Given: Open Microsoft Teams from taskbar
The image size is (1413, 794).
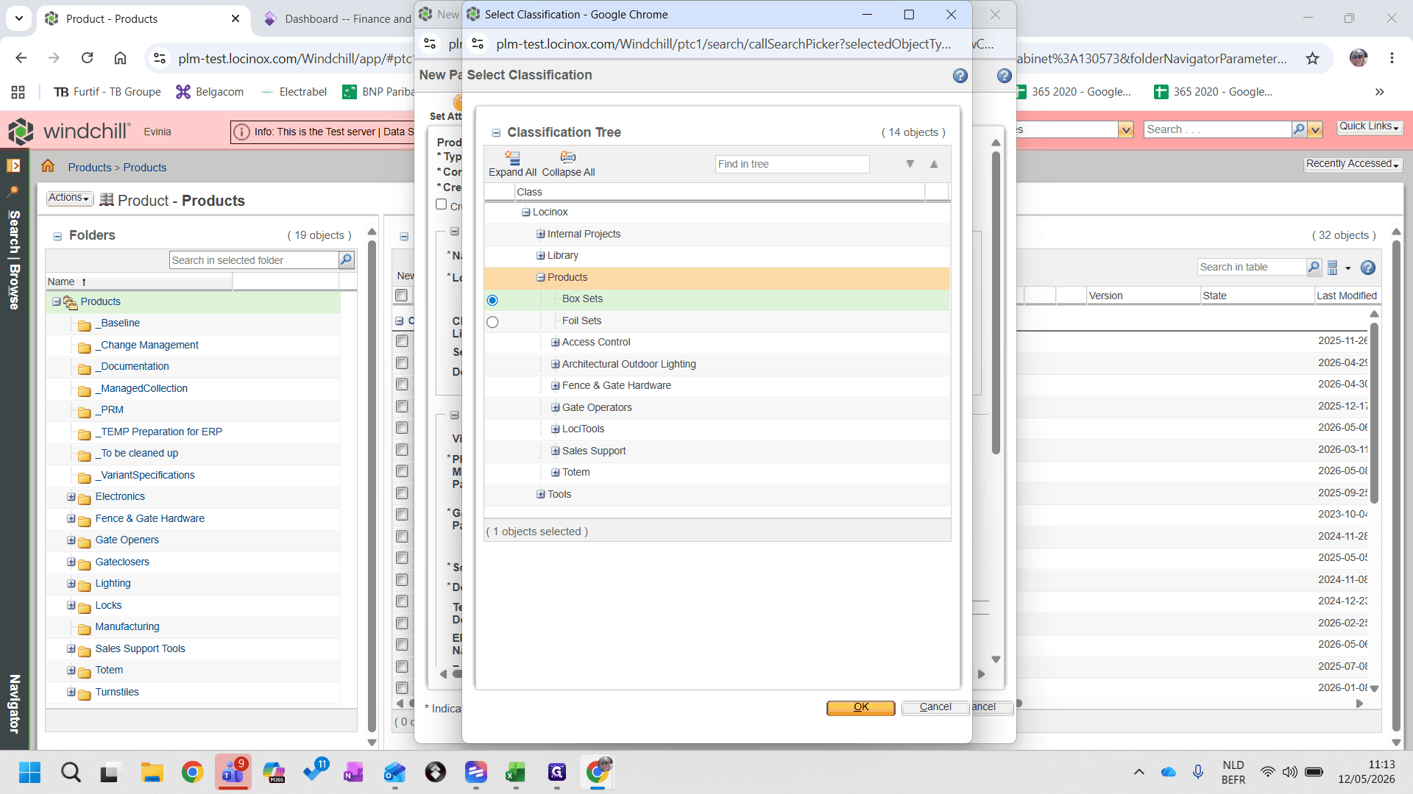Looking at the screenshot, I should click(x=233, y=772).
